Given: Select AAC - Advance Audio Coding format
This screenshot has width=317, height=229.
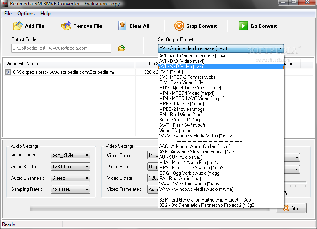Looking at the screenshot, I should pos(221,147).
